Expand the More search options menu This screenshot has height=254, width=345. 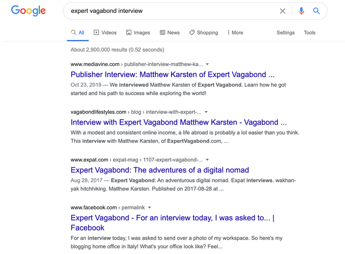click(235, 33)
